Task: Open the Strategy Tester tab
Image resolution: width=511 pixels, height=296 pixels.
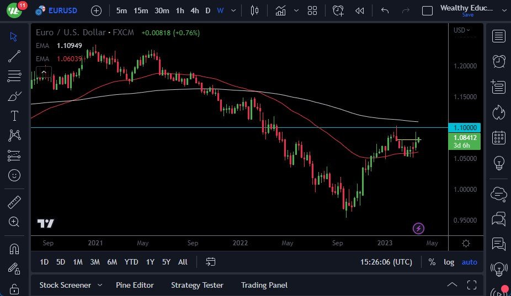Action: pos(197,285)
